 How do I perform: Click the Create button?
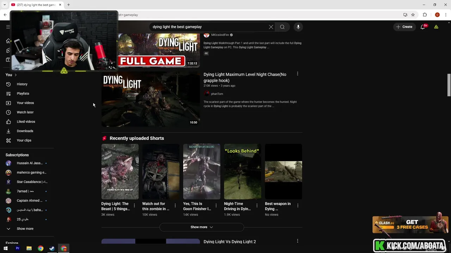(x=404, y=27)
